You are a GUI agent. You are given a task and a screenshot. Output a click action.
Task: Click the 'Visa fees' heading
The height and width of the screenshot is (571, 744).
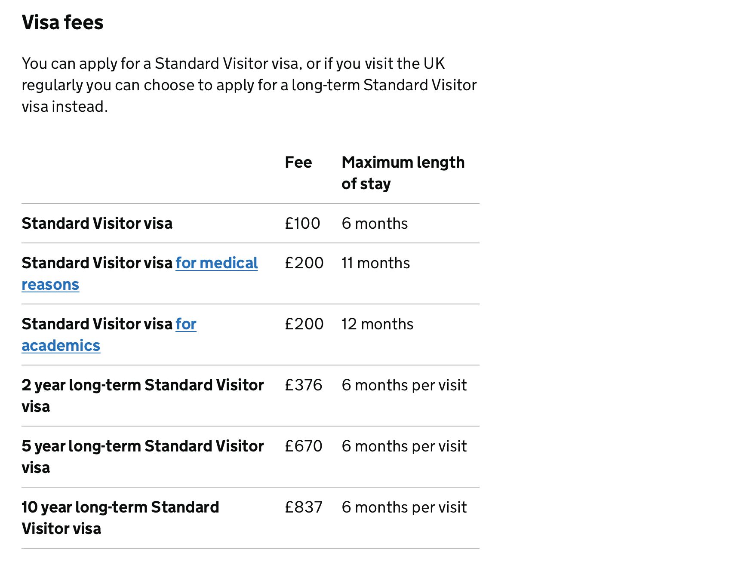point(63,22)
